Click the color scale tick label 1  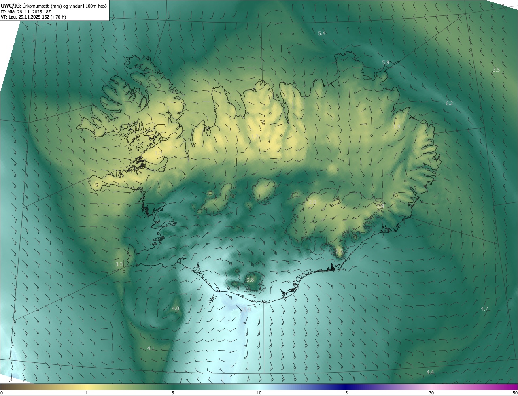pos(87,393)
